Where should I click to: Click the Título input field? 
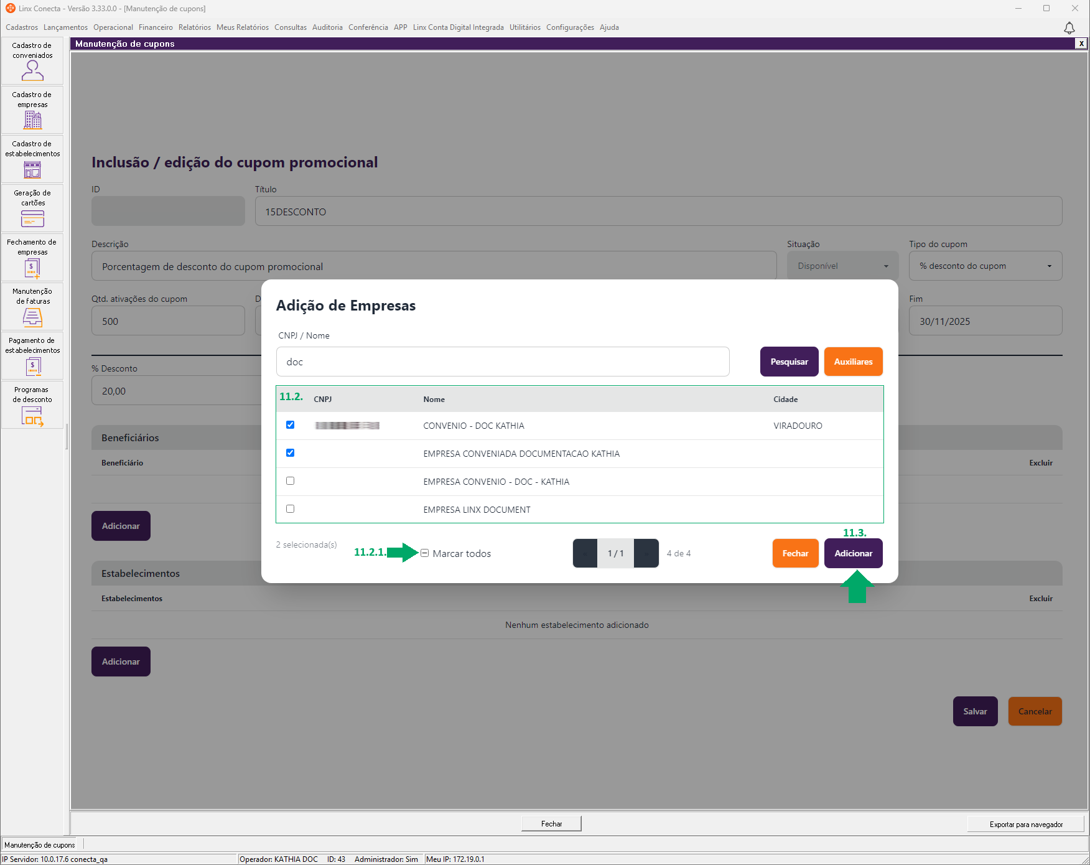(659, 212)
